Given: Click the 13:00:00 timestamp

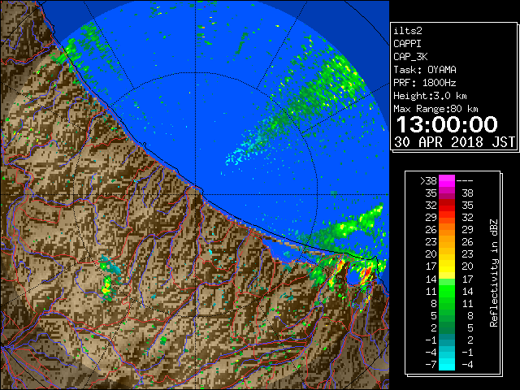Looking at the screenshot, I should (x=447, y=124).
